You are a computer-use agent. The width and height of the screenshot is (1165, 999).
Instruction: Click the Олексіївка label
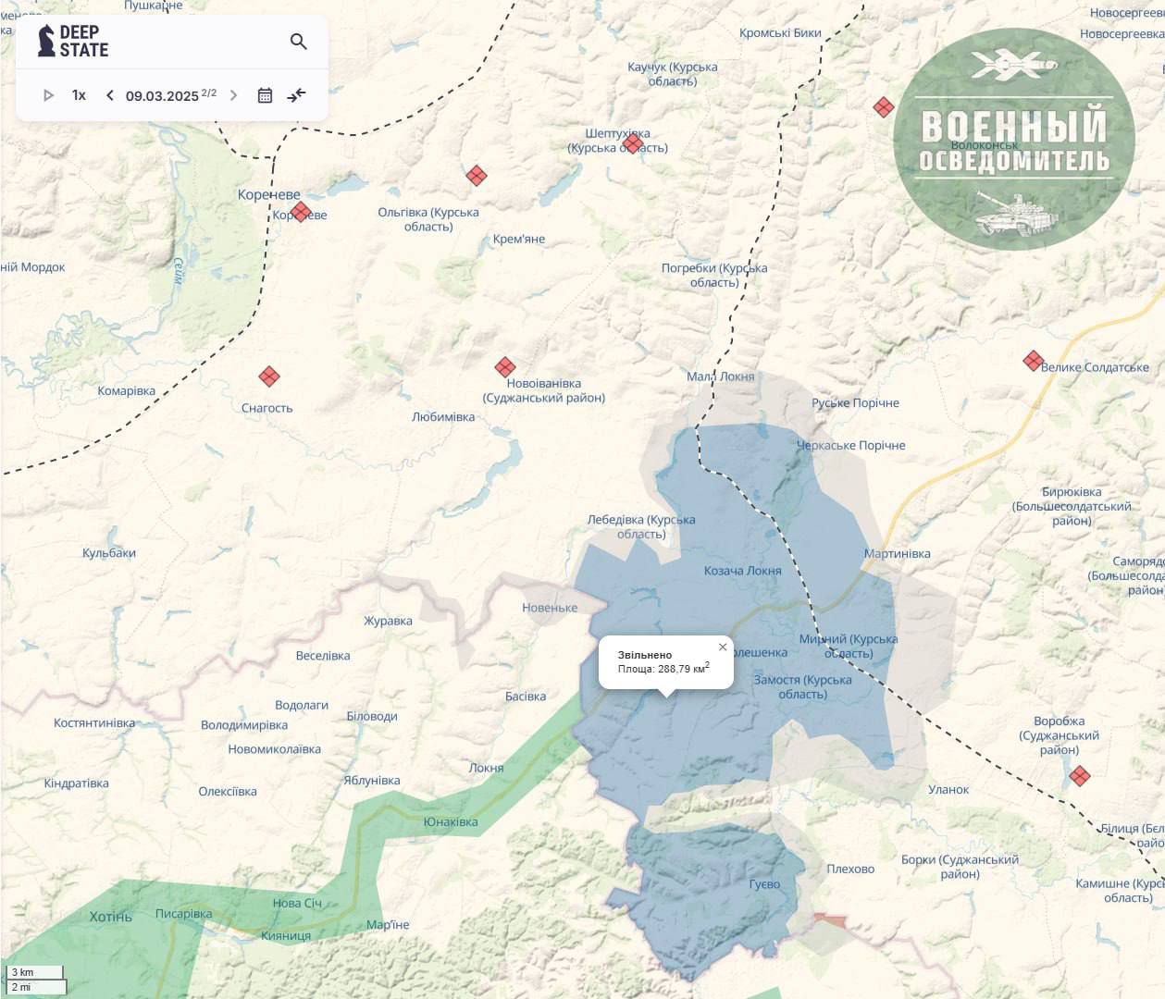coord(228,791)
